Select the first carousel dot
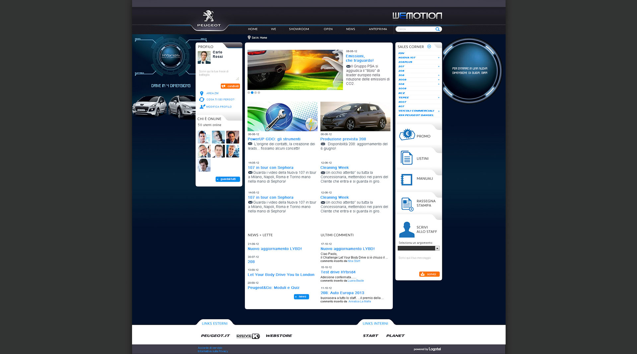The width and height of the screenshot is (637, 354). pyautogui.click(x=249, y=93)
